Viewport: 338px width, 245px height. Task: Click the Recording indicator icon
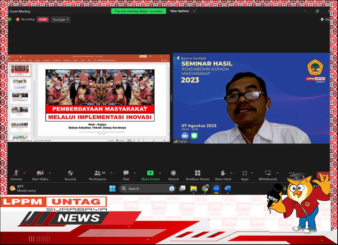point(18,20)
